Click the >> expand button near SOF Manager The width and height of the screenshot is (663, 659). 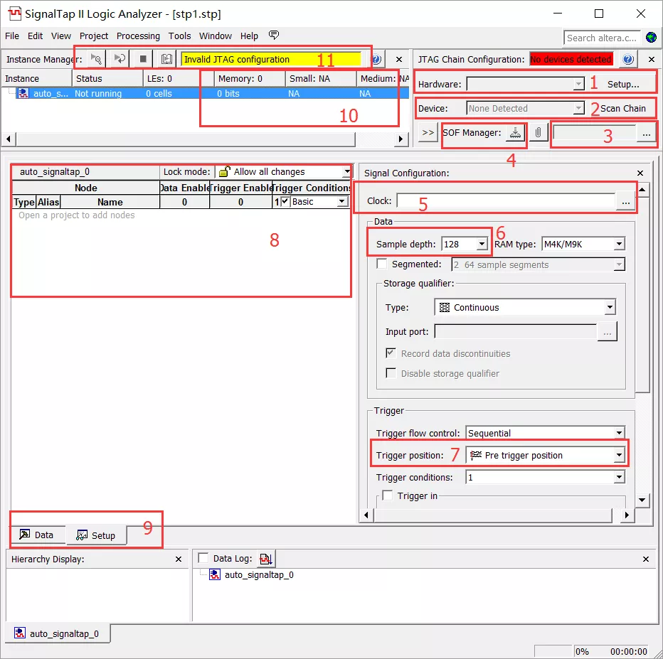click(428, 133)
